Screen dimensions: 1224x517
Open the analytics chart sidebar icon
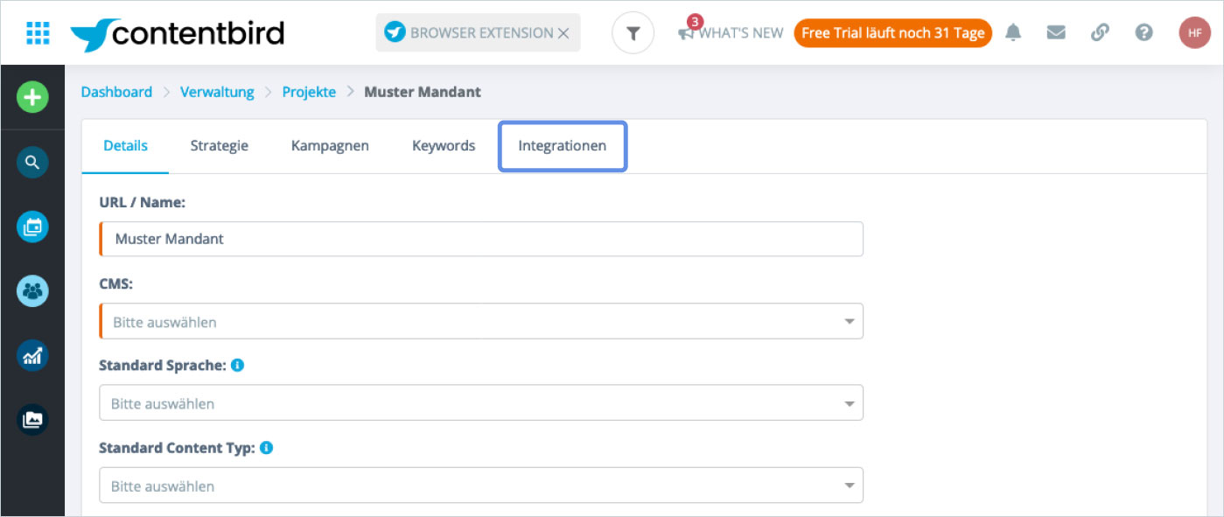pos(32,356)
